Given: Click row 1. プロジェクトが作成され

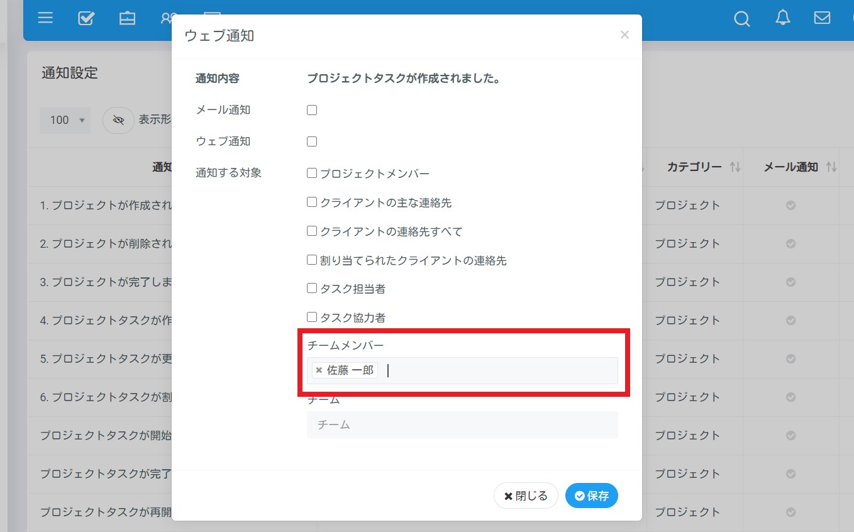Looking at the screenshot, I should click(x=106, y=205).
